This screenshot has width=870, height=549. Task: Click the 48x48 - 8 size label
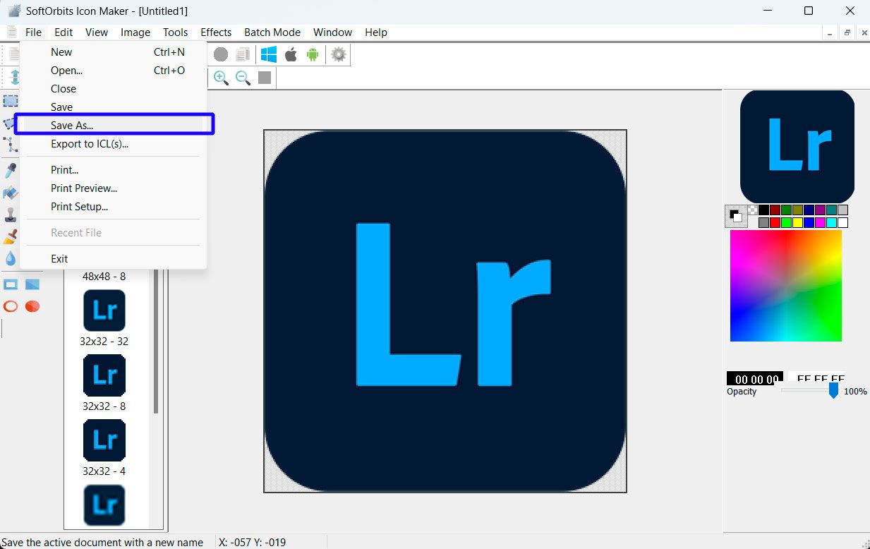pos(104,276)
